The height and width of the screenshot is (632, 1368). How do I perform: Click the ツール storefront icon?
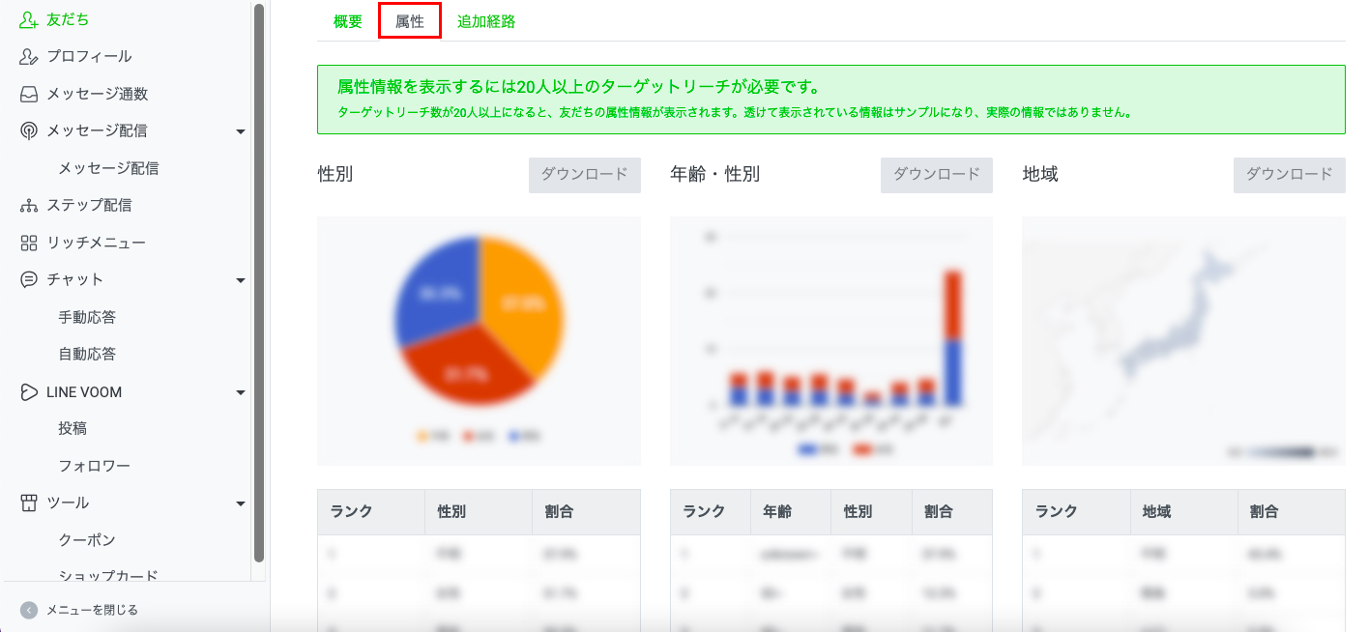pos(28,503)
